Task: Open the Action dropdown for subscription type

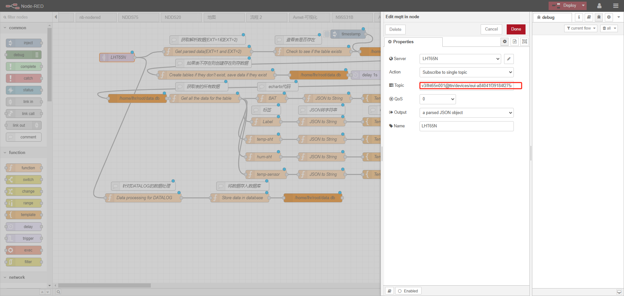Action: pyautogui.click(x=467, y=72)
